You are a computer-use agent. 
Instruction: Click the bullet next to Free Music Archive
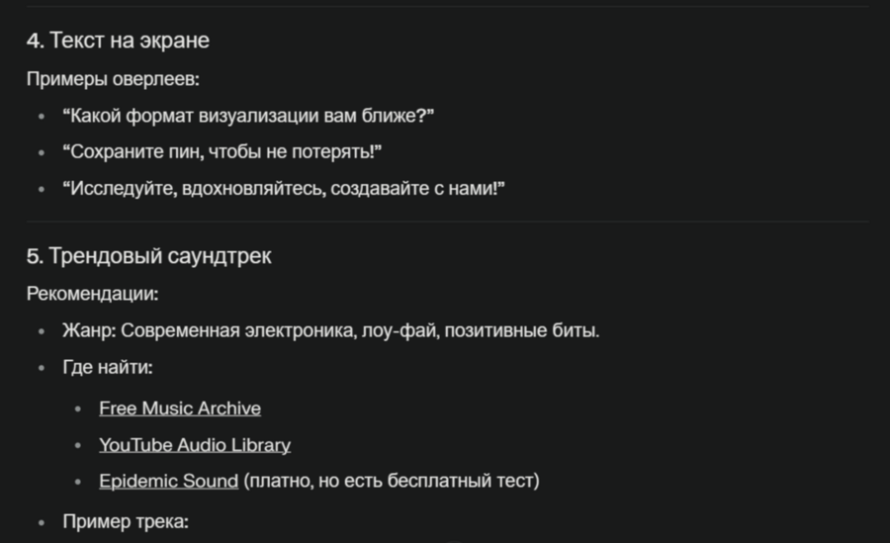[79, 408]
